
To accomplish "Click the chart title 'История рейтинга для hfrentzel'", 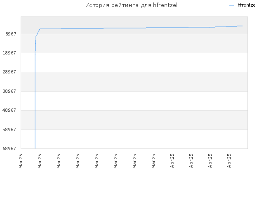I will [131, 5].
